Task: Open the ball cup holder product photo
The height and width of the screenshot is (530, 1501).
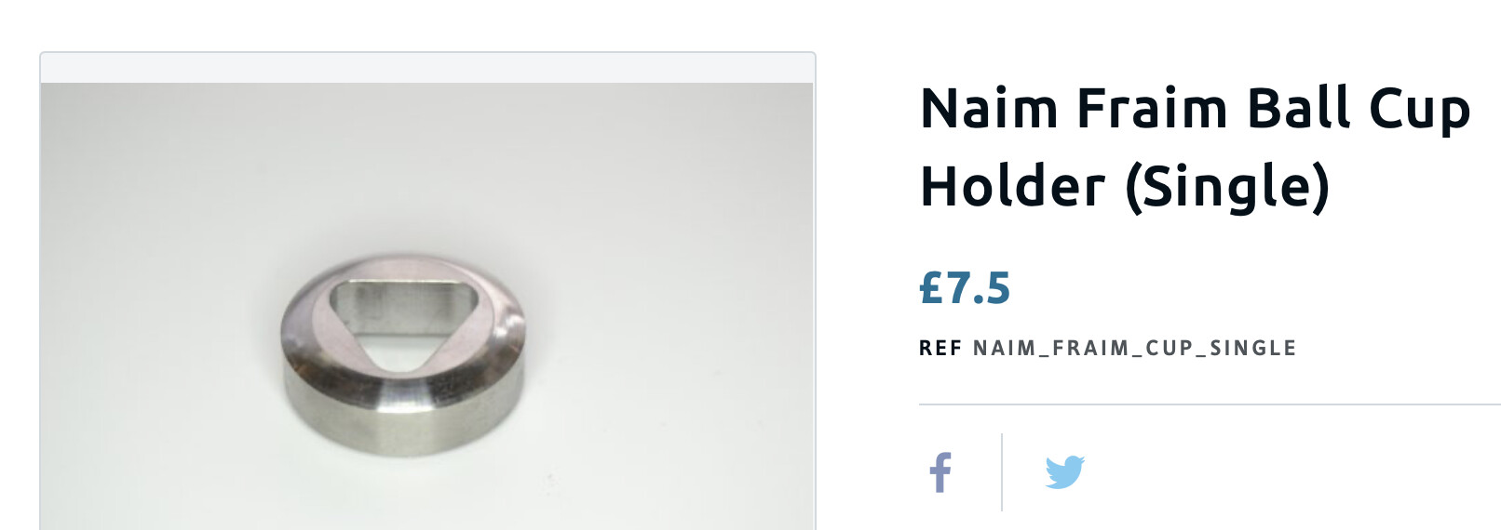Action: (x=426, y=306)
